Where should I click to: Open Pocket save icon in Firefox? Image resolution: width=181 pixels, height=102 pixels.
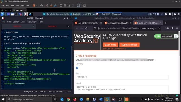pyautogui.click(x=167, y=28)
